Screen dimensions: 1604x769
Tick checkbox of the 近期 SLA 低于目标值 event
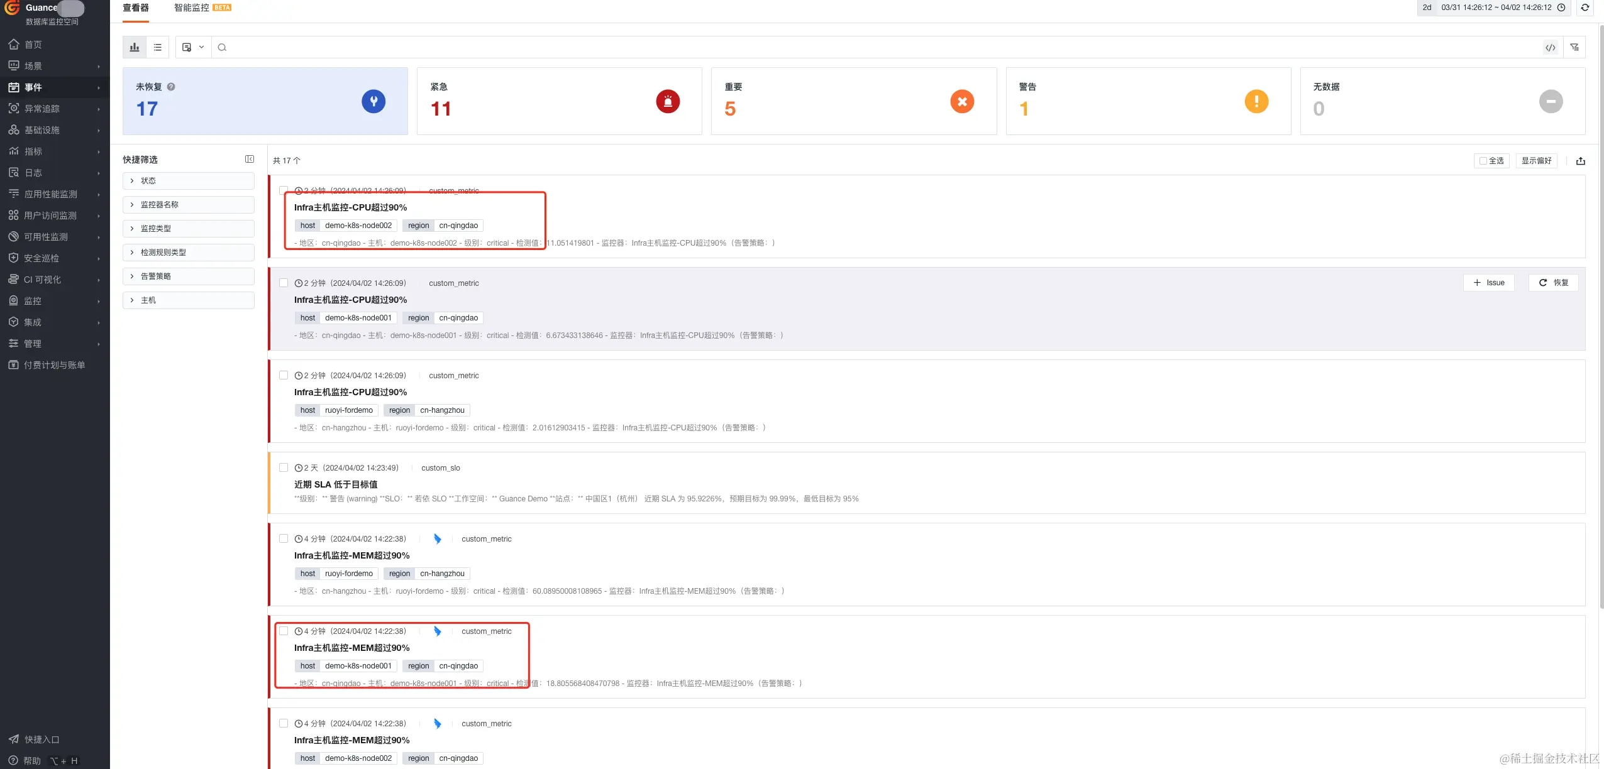[284, 467]
